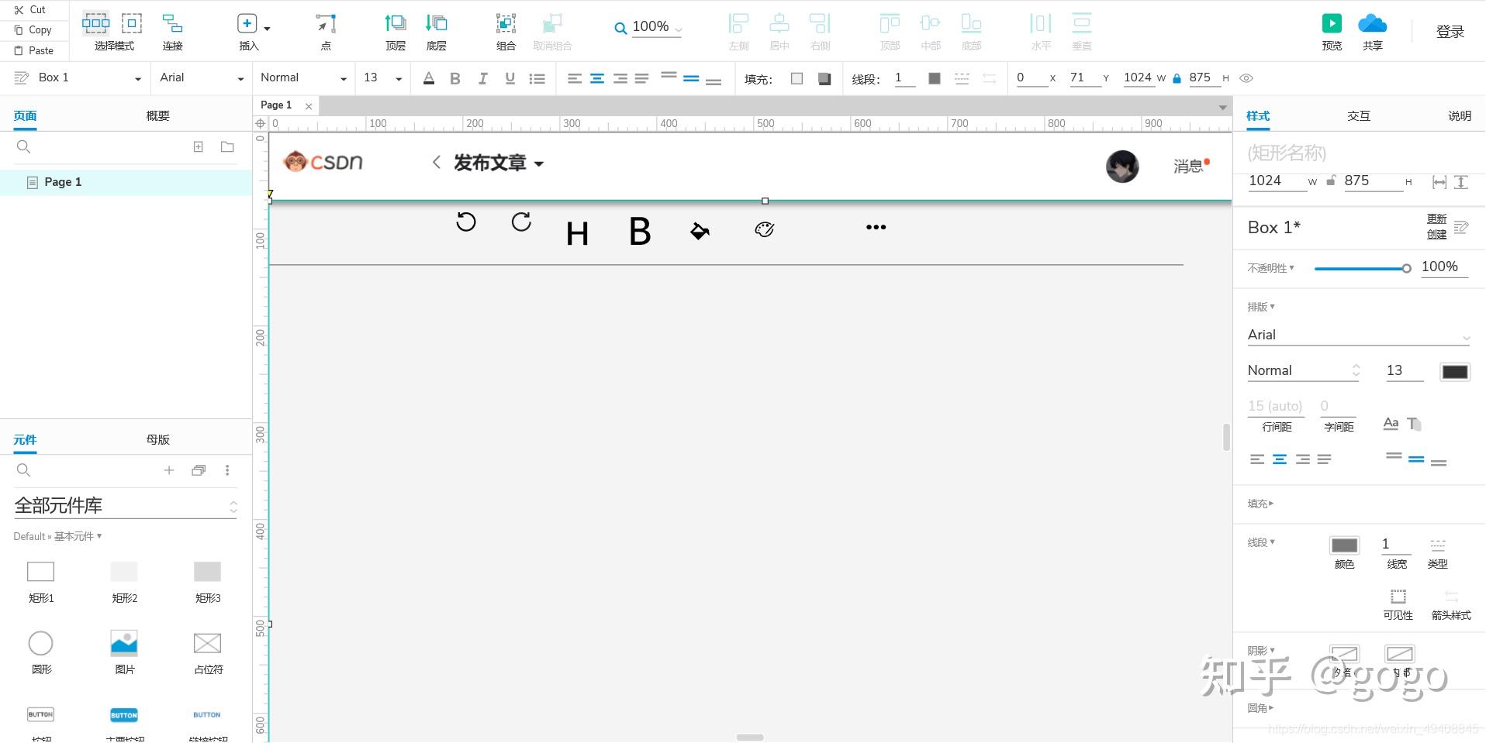1486x743 pixels.
Task: Select Page 1 in pages list
Action: click(126, 182)
